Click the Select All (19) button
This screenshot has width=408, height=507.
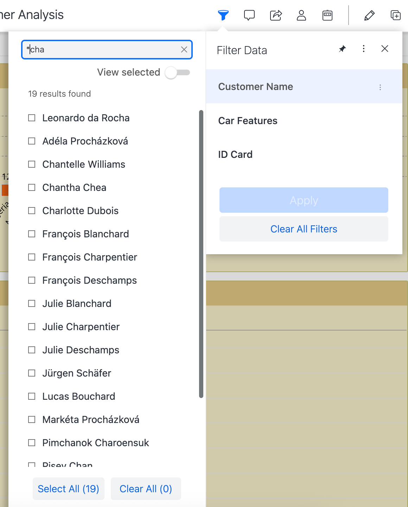pyautogui.click(x=68, y=489)
